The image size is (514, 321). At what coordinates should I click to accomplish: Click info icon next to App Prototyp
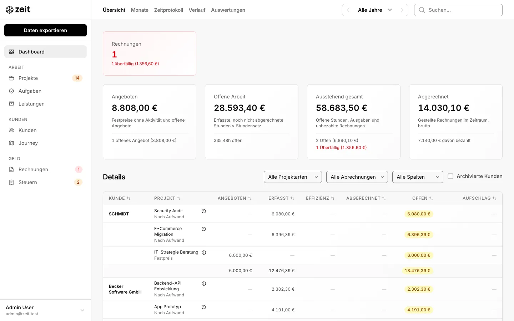click(204, 307)
